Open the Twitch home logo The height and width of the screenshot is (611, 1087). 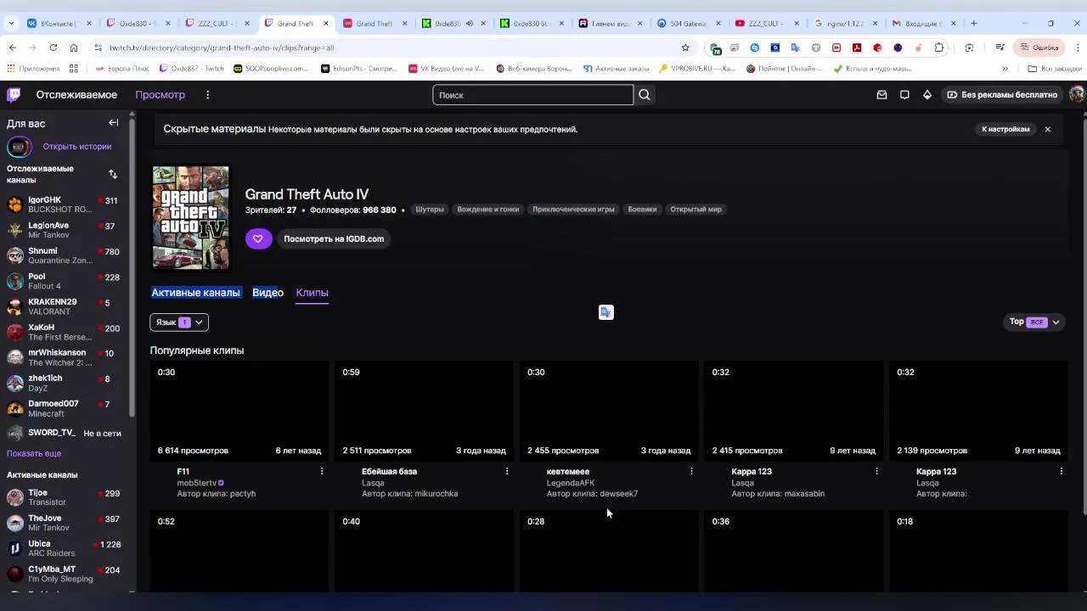click(x=14, y=95)
